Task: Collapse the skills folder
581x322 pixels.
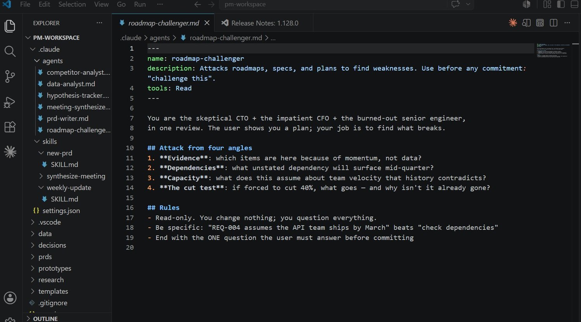Action: click(37, 141)
